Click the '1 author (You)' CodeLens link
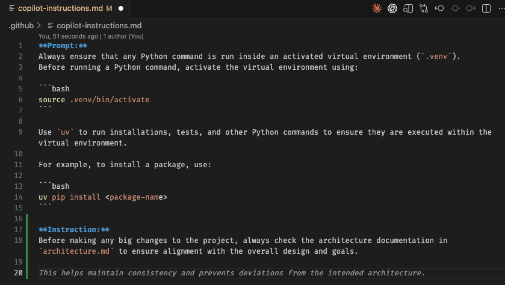 point(123,36)
